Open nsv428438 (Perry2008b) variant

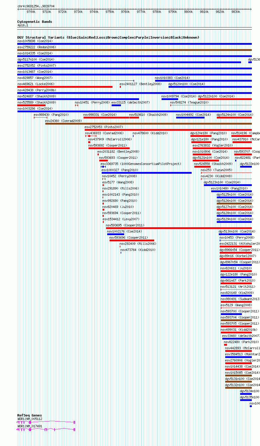(37, 90)
